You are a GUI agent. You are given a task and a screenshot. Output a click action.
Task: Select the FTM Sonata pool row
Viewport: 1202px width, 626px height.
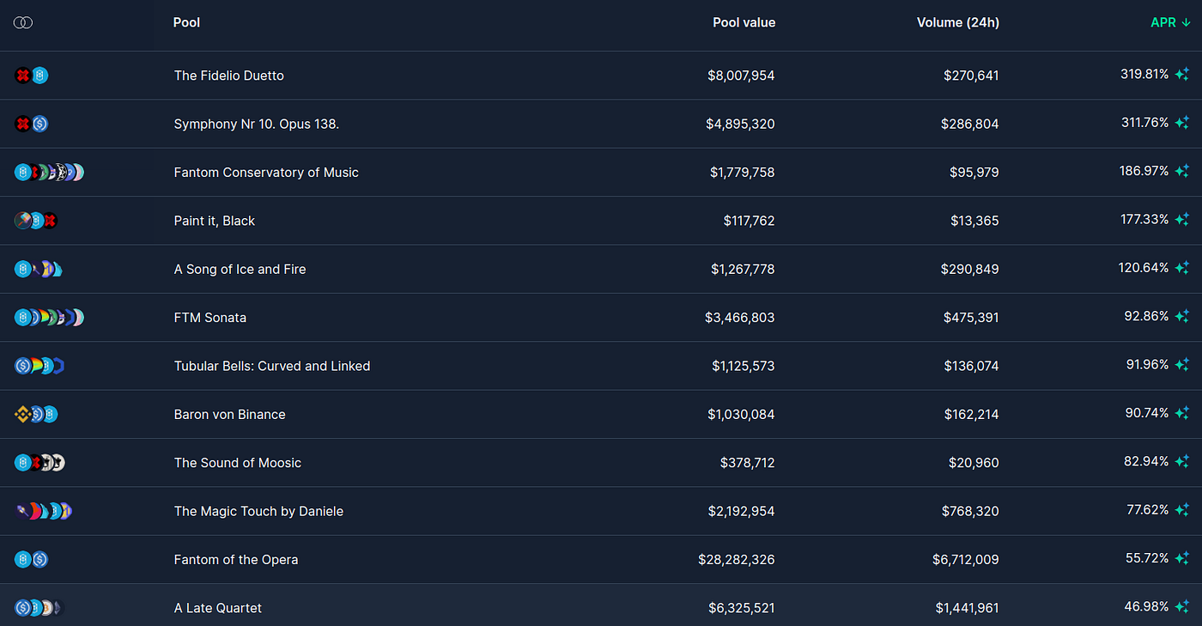point(209,318)
